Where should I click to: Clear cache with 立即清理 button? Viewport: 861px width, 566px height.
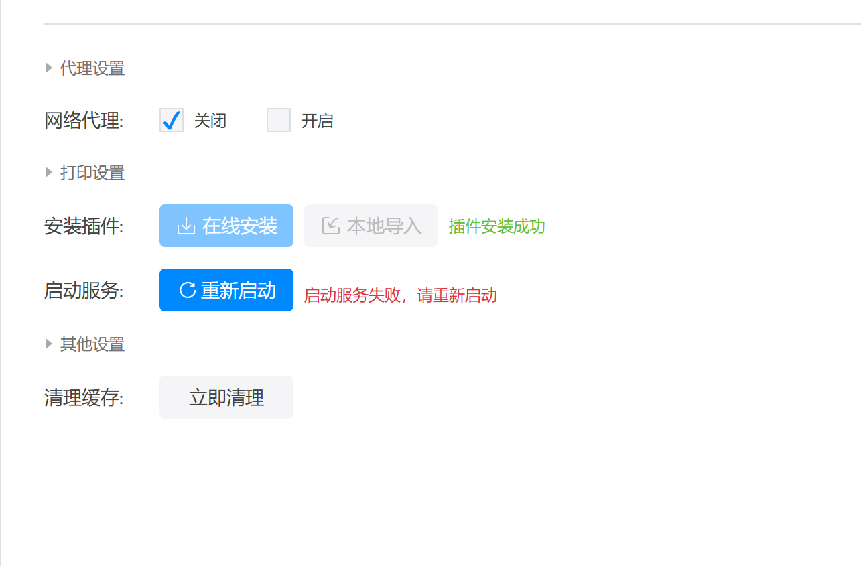pos(226,397)
